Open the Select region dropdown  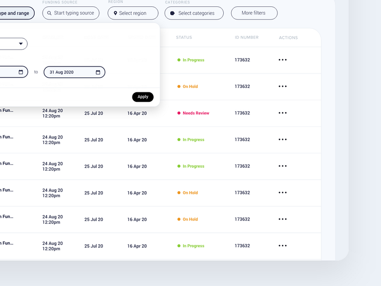[x=133, y=13]
